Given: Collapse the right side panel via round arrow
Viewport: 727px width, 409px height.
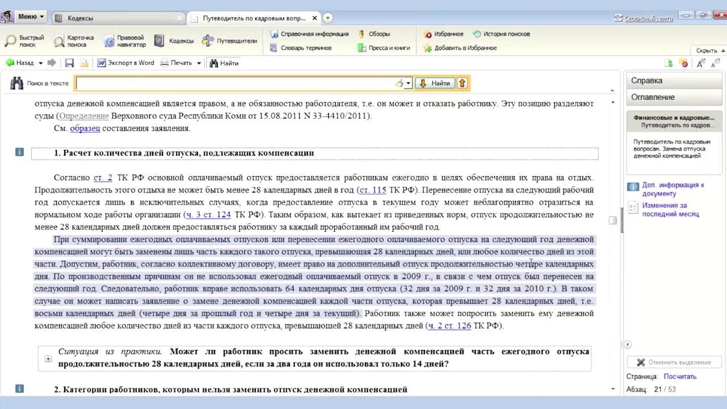Looking at the screenshot, I should [627, 344].
